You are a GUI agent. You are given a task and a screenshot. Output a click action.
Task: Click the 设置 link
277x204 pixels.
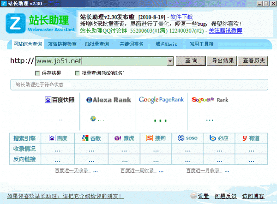[x=204, y=196]
